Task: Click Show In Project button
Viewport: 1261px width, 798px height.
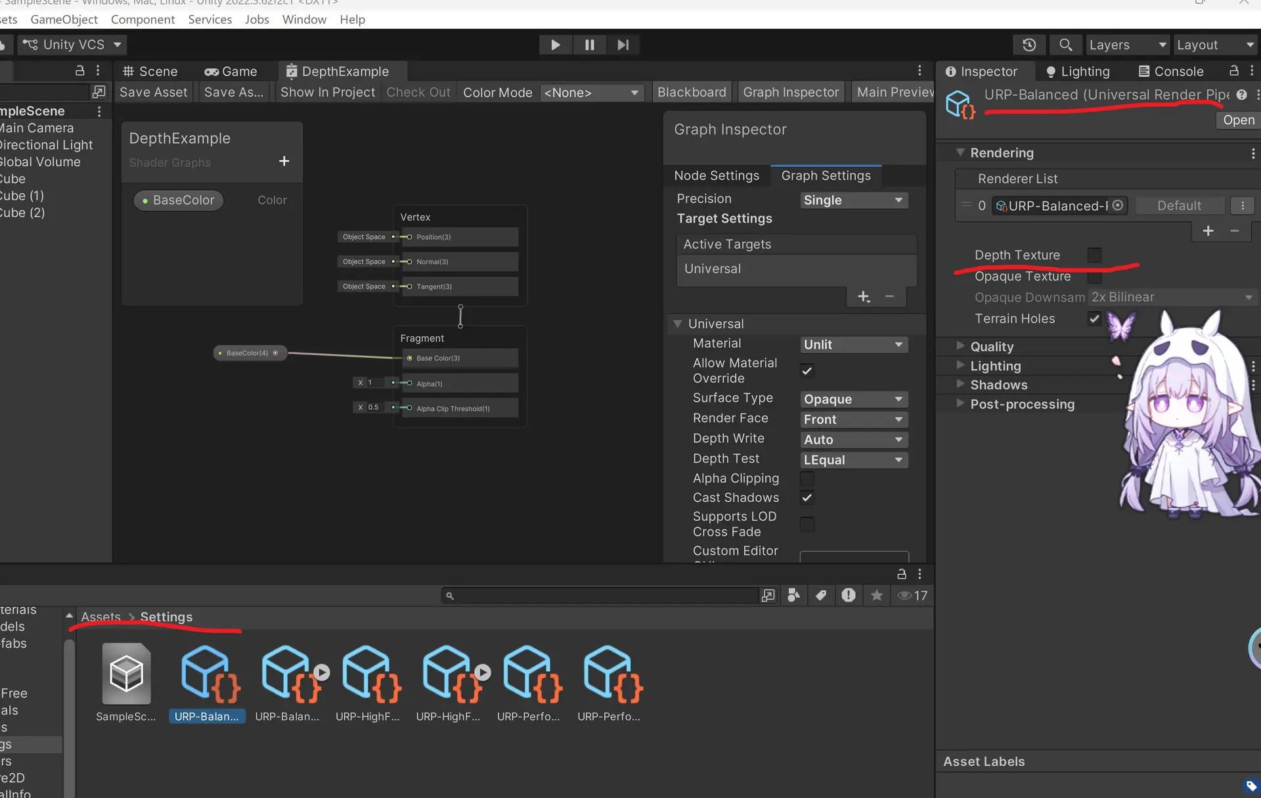Action: click(328, 93)
